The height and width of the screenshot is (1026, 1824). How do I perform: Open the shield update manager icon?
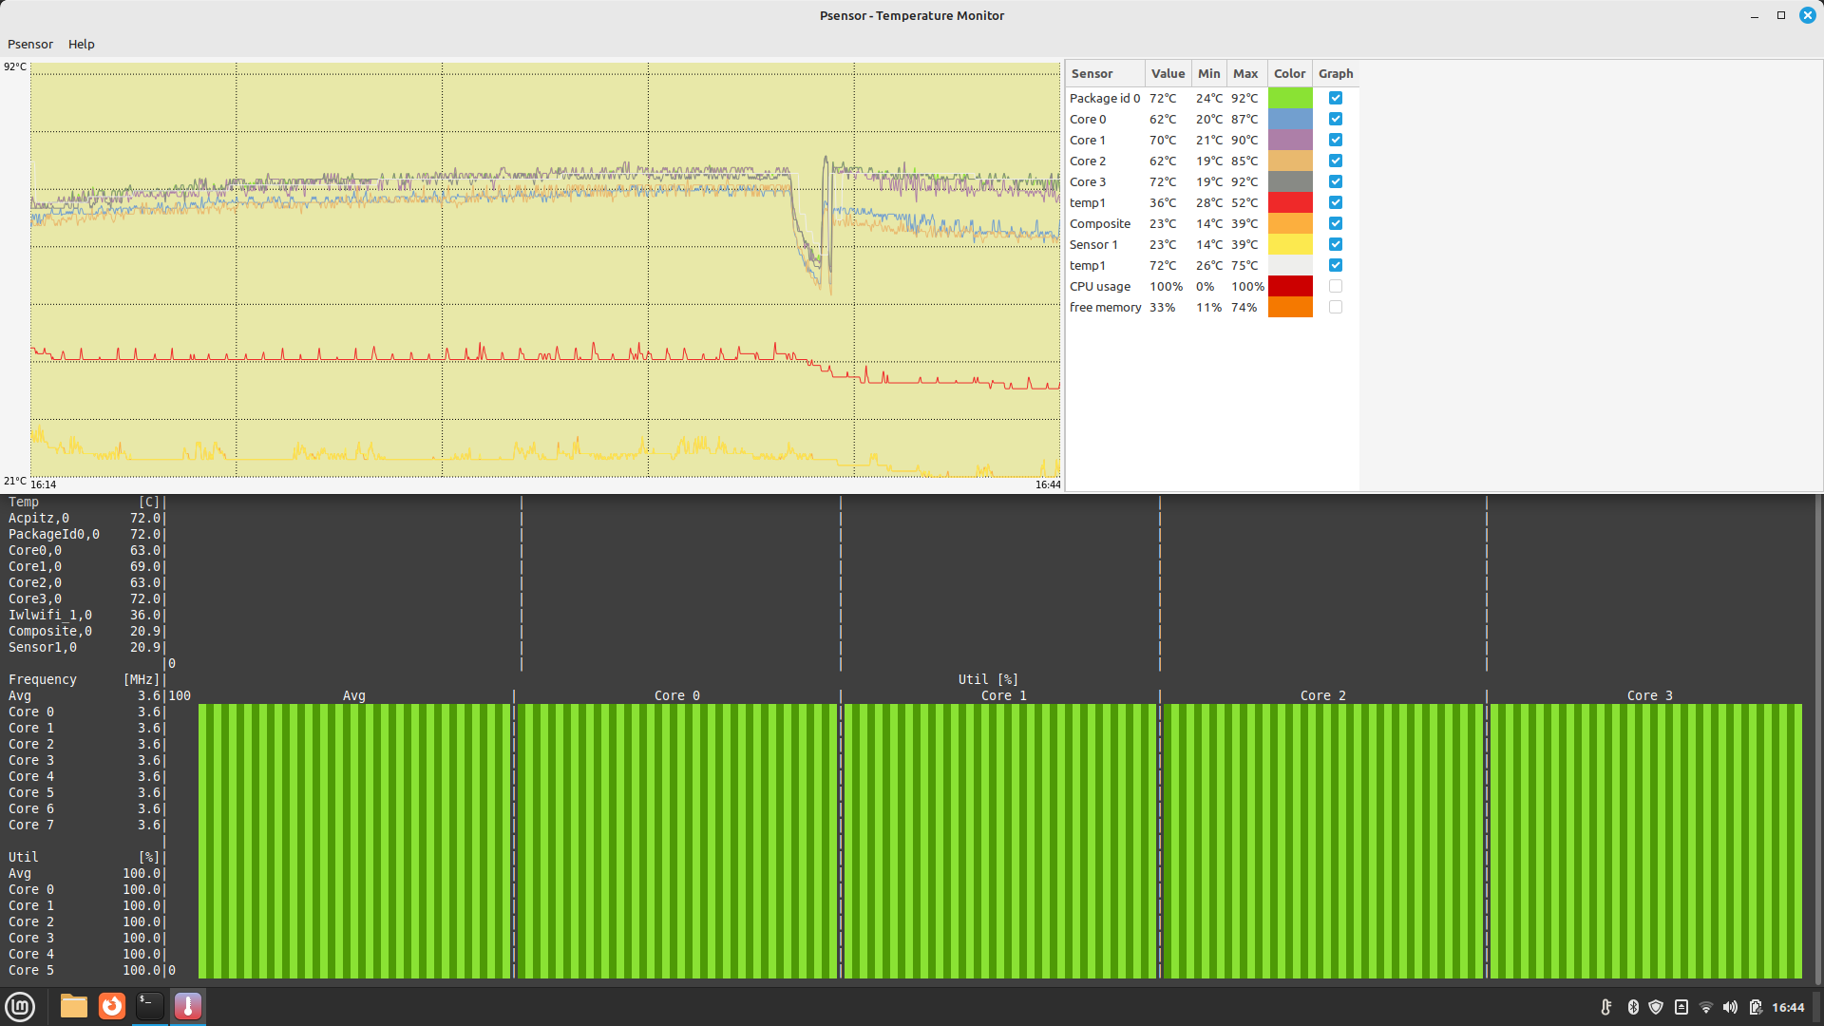pos(1656,1007)
